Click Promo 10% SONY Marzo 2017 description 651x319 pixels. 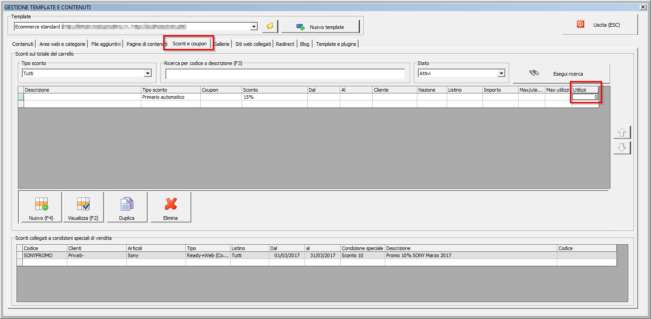pyautogui.click(x=471, y=255)
